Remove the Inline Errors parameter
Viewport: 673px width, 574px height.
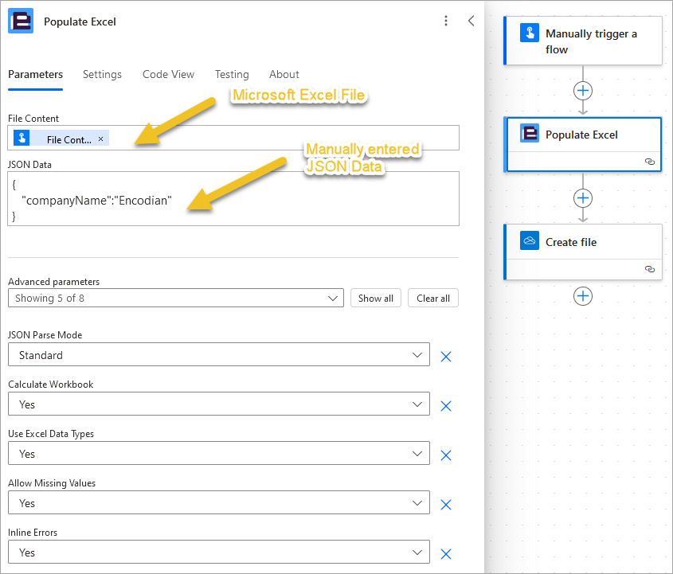tap(446, 554)
